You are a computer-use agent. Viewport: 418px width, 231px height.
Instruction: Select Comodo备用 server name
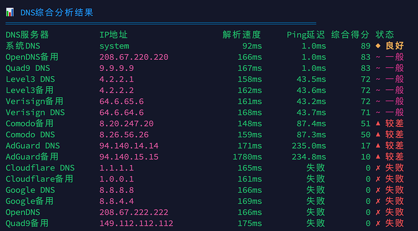[x=30, y=123]
